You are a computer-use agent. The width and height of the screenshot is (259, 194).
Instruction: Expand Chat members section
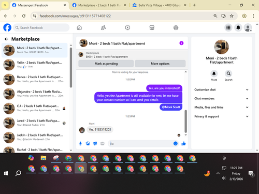coord(221,98)
